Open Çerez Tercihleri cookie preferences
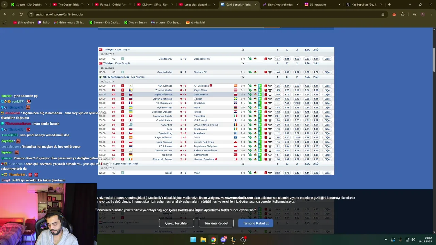 click(176, 223)
